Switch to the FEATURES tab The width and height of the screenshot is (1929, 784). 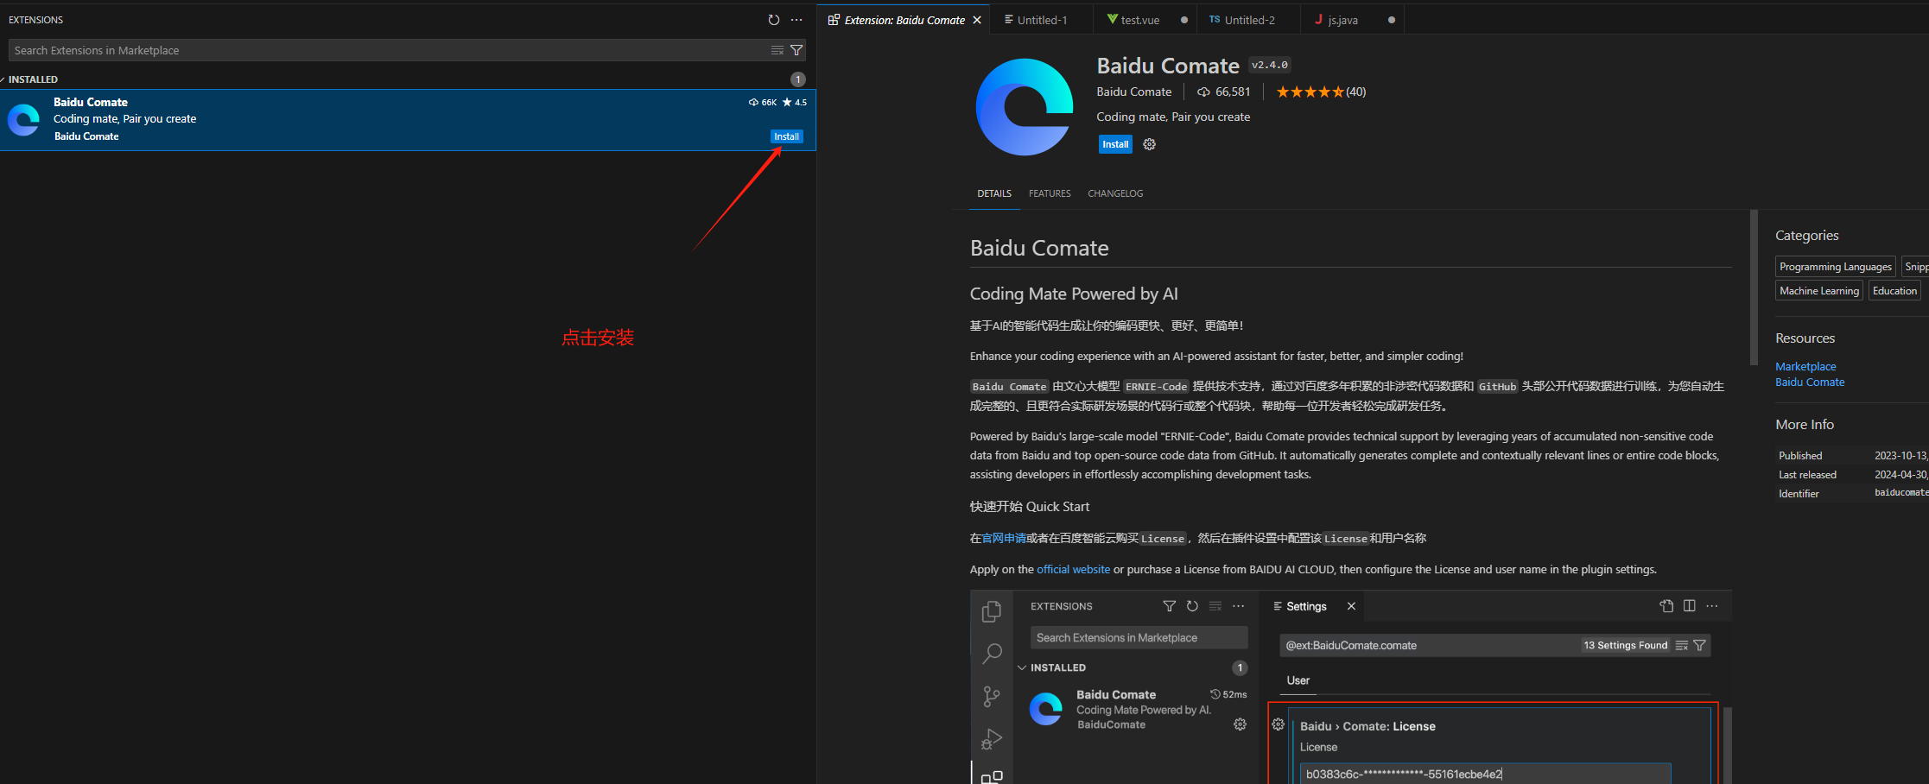(1050, 193)
